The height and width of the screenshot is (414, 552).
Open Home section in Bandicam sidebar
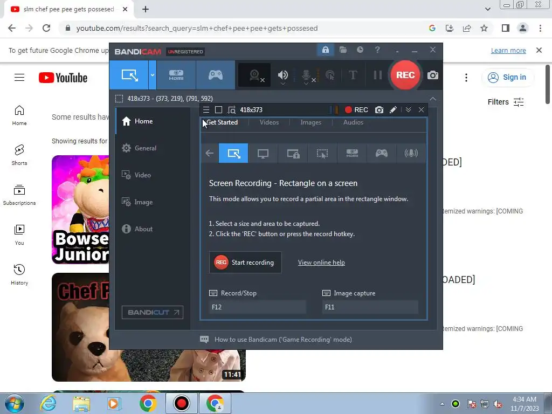tap(153, 121)
